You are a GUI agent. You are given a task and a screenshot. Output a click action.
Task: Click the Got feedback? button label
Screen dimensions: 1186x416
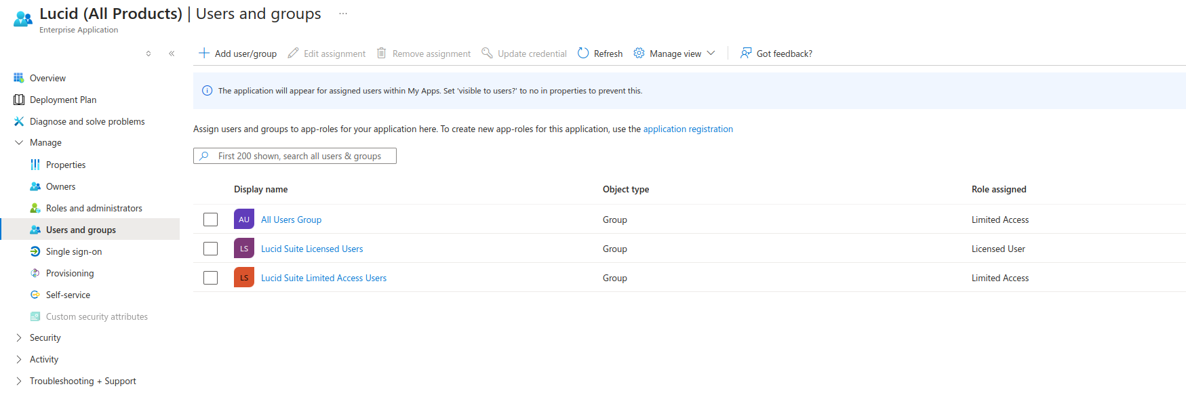pyautogui.click(x=785, y=54)
